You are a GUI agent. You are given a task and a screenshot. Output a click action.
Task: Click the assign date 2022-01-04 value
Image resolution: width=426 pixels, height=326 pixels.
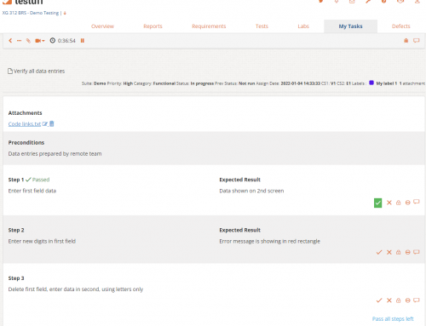(x=301, y=83)
